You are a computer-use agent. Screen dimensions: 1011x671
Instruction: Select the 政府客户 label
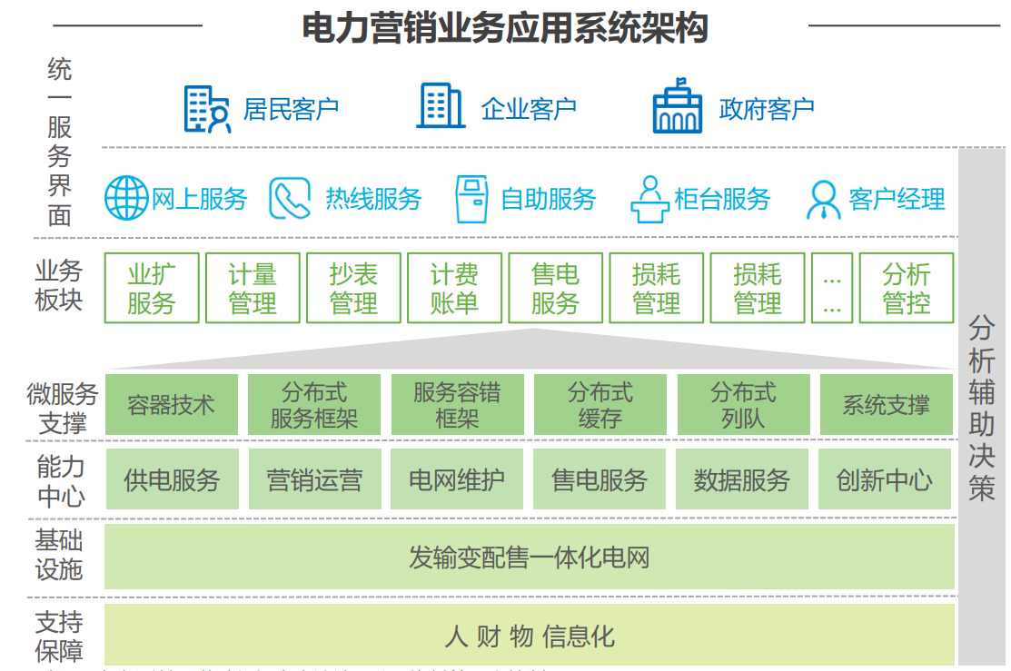[x=767, y=109]
